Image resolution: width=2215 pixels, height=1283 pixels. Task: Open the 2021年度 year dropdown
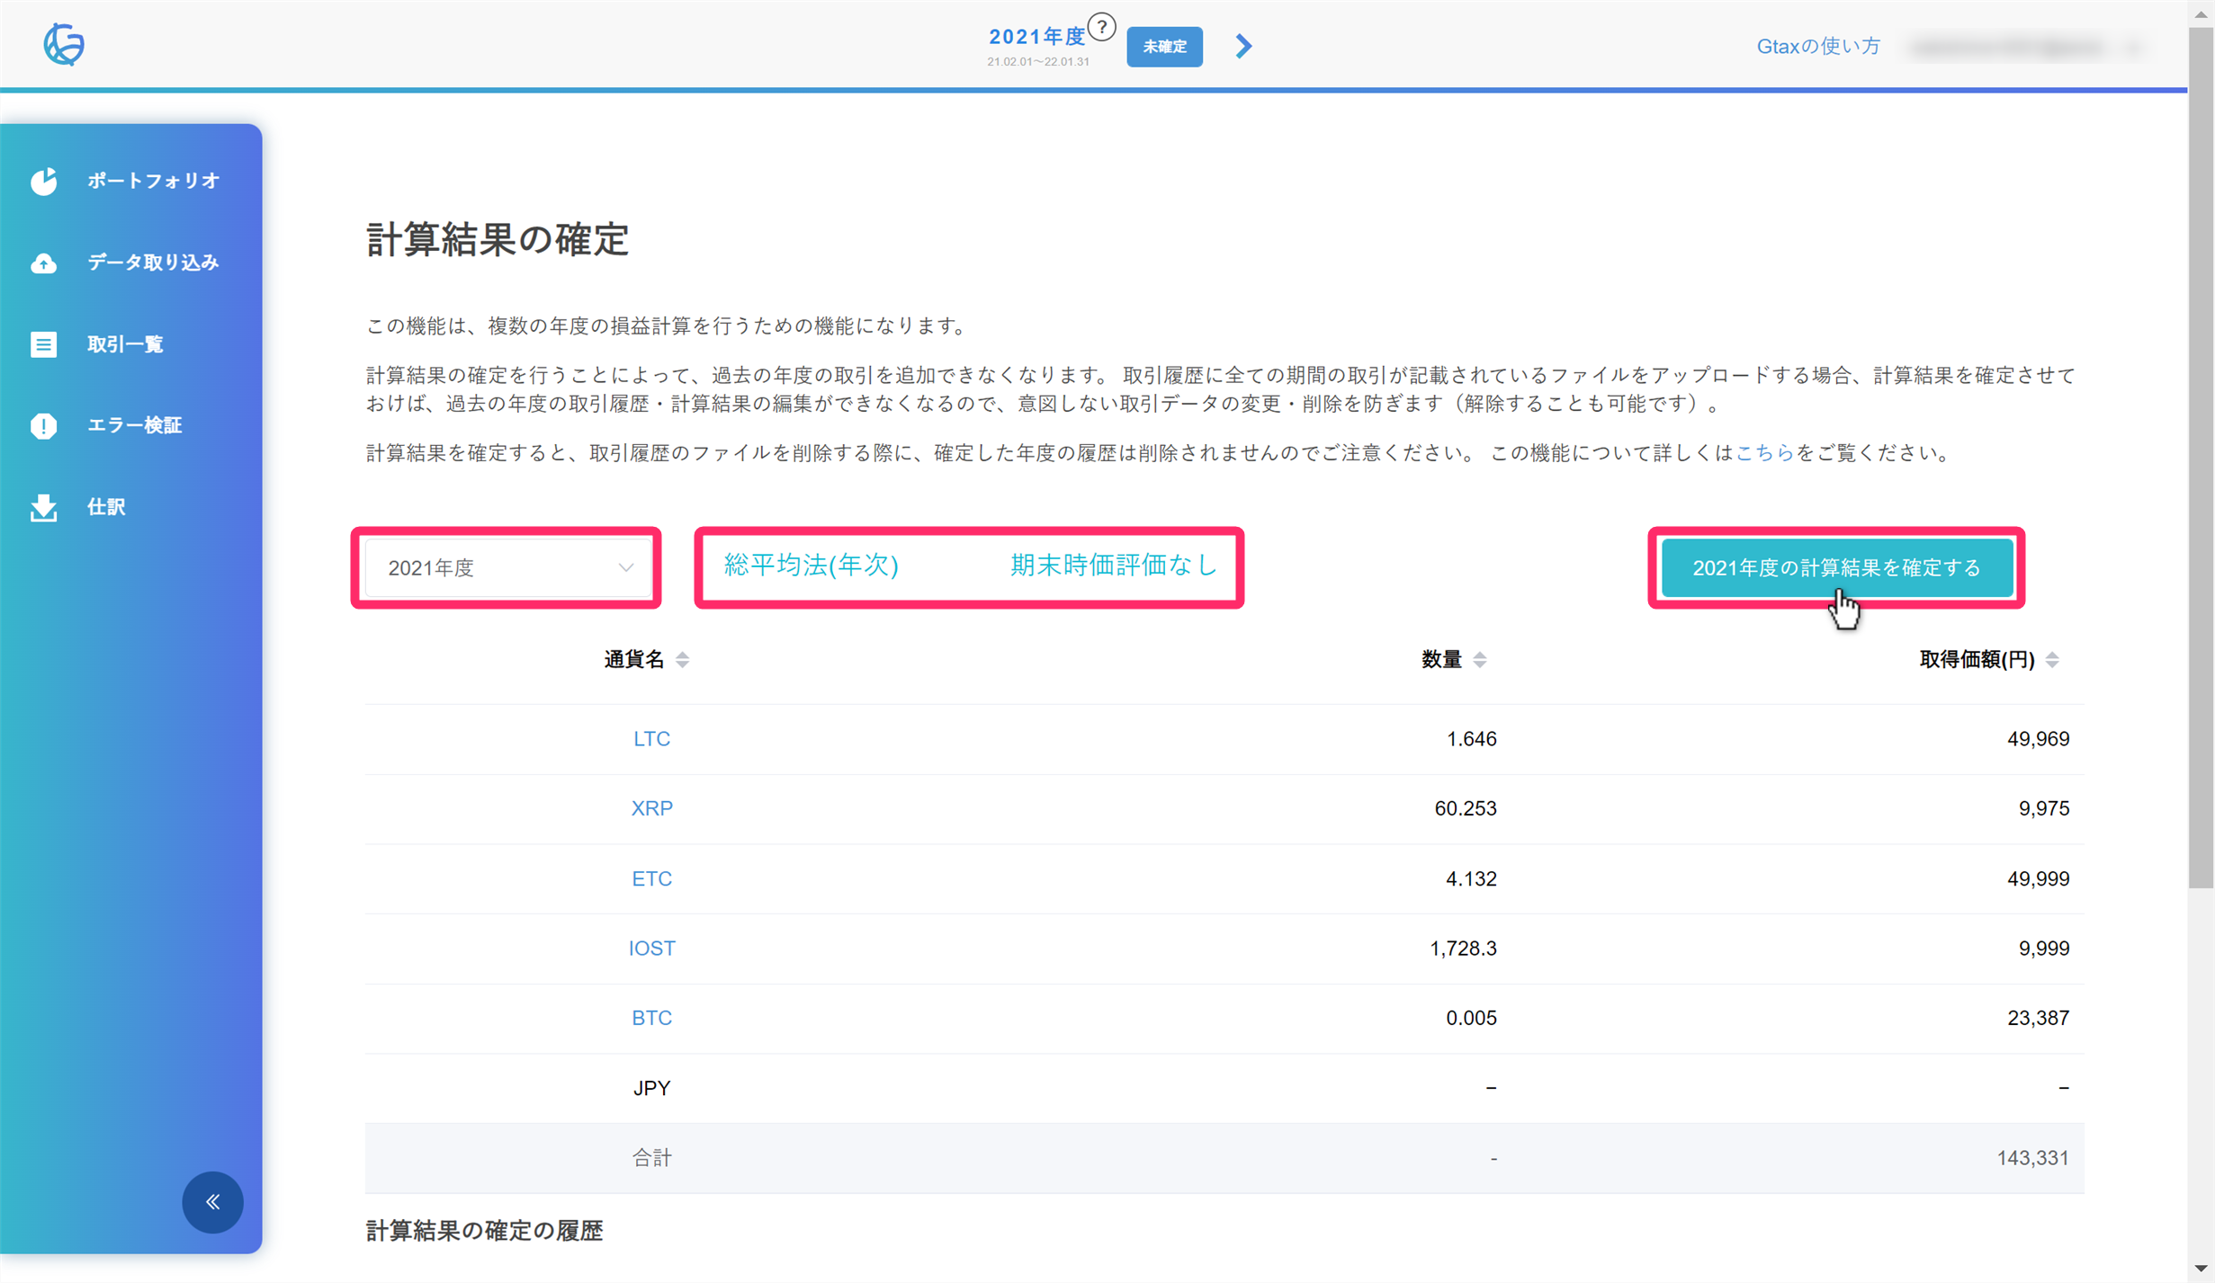[507, 567]
